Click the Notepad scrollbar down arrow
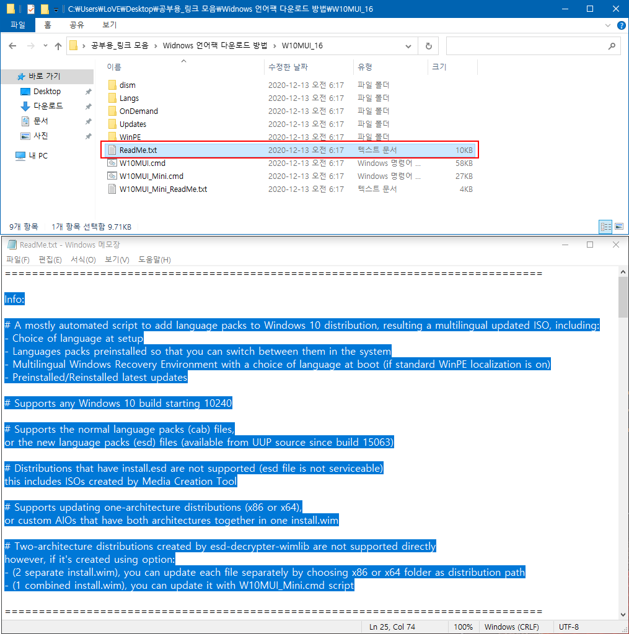Image resolution: width=629 pixels, height=634 pixels. coord(623,615)
